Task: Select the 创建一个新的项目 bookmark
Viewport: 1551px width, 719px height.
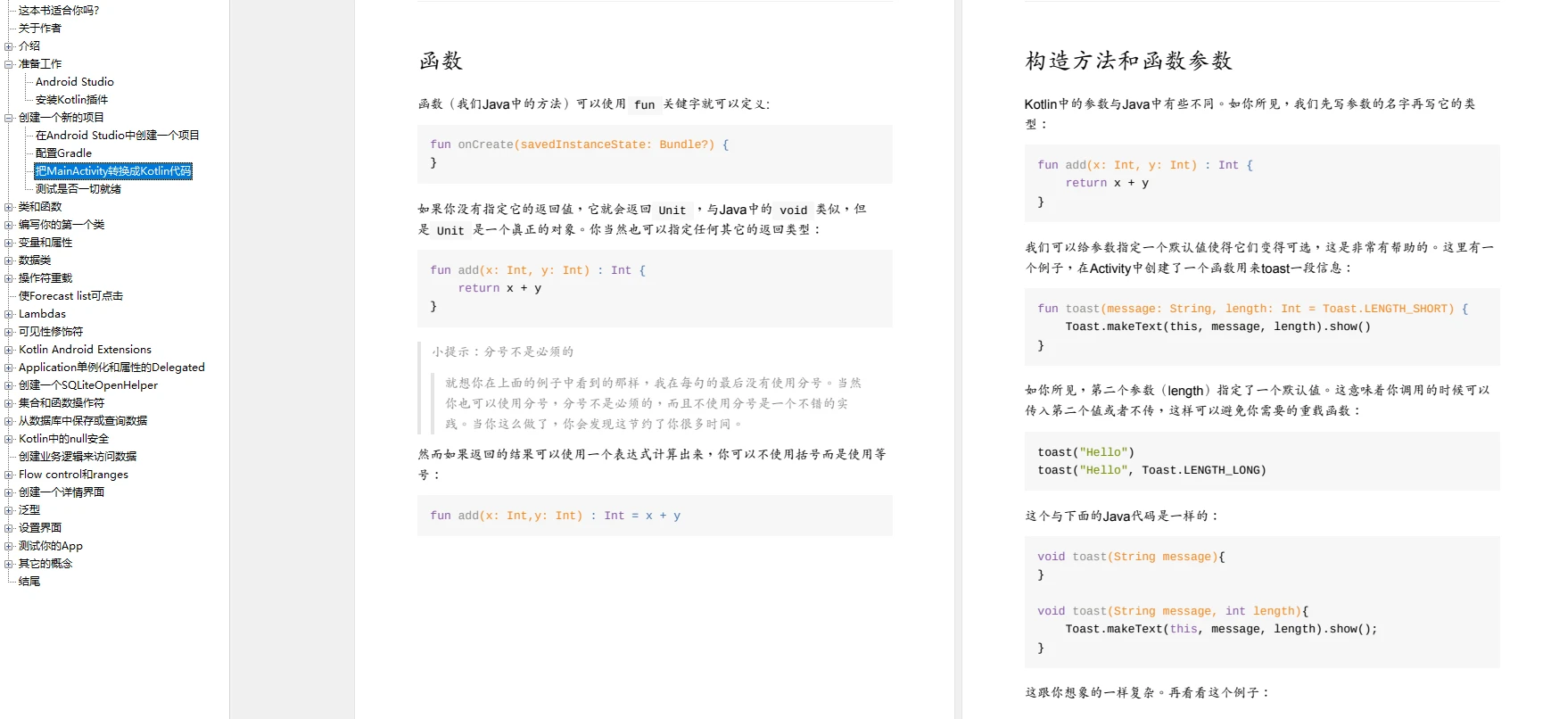Action: (62, 118)
